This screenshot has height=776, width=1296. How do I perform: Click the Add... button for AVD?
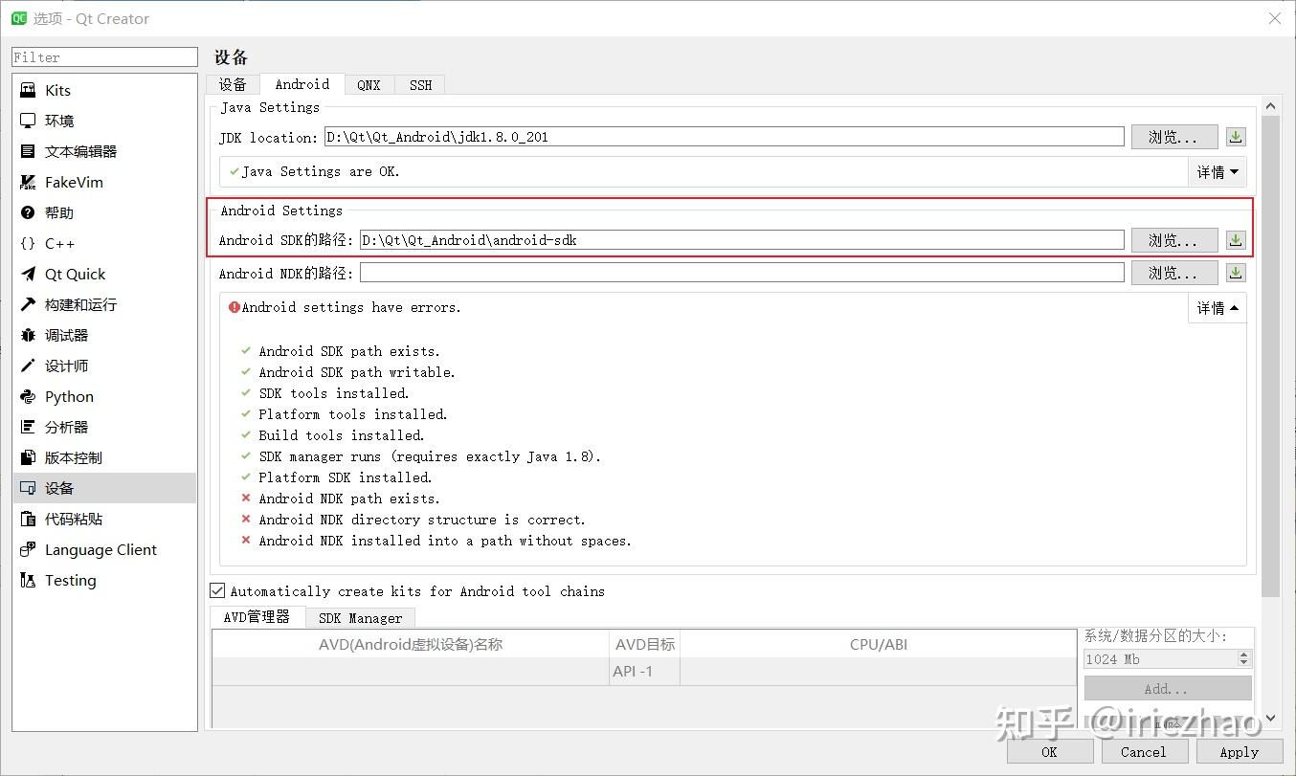(1168, 688)
